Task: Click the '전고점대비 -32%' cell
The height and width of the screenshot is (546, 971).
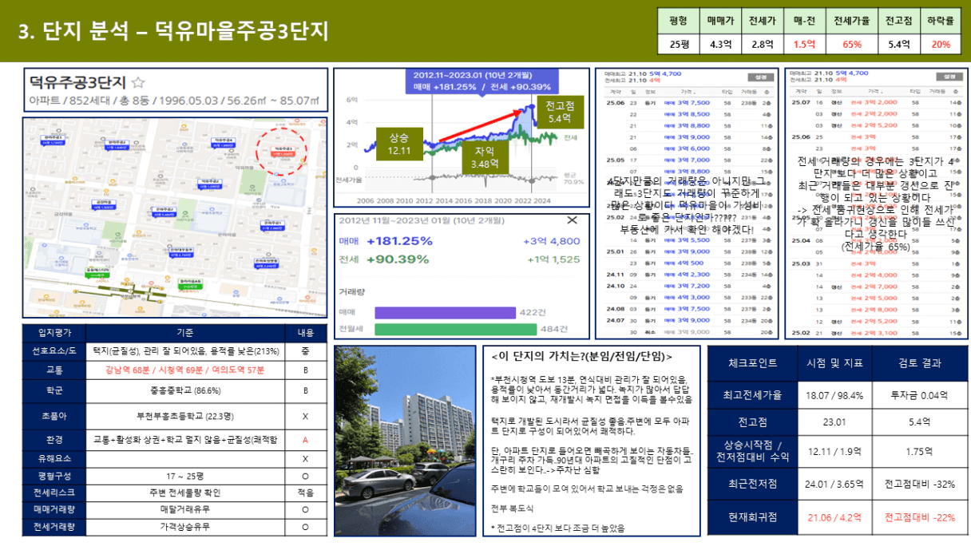Action: point(920,484)
